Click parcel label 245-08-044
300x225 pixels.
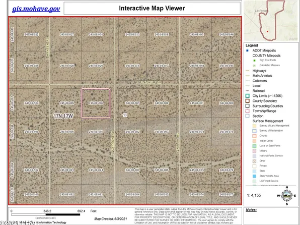click(x=197, y=66)
